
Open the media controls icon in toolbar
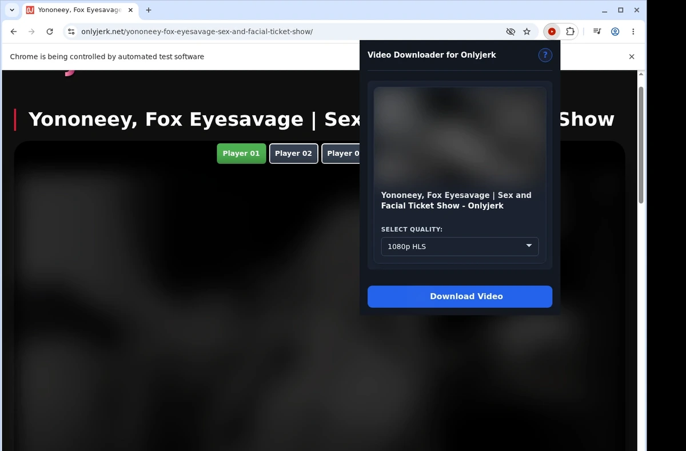[597, 32]
